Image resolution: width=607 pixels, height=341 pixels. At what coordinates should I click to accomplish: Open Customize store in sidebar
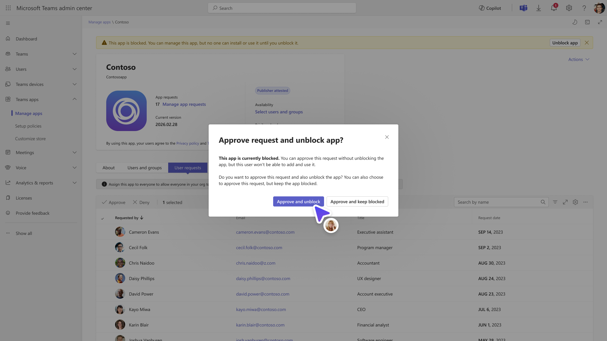(30, 139)
